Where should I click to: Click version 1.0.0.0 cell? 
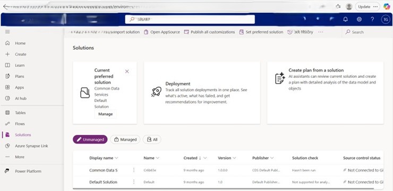point(223,170)
